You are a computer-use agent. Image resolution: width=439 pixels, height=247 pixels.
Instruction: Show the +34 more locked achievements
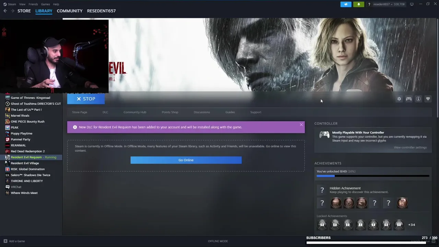412,225
